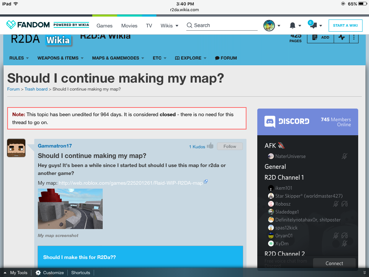Click the muted mic icon on Oryan01 row
Viewport: 369px width, 277px height.
point(335,235)
